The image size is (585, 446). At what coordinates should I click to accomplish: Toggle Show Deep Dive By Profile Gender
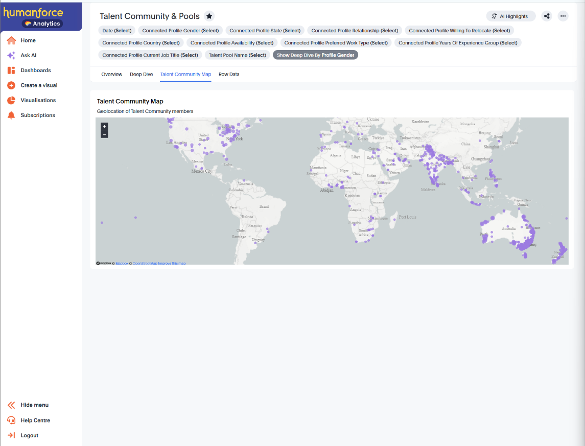[x=315, y=55]
